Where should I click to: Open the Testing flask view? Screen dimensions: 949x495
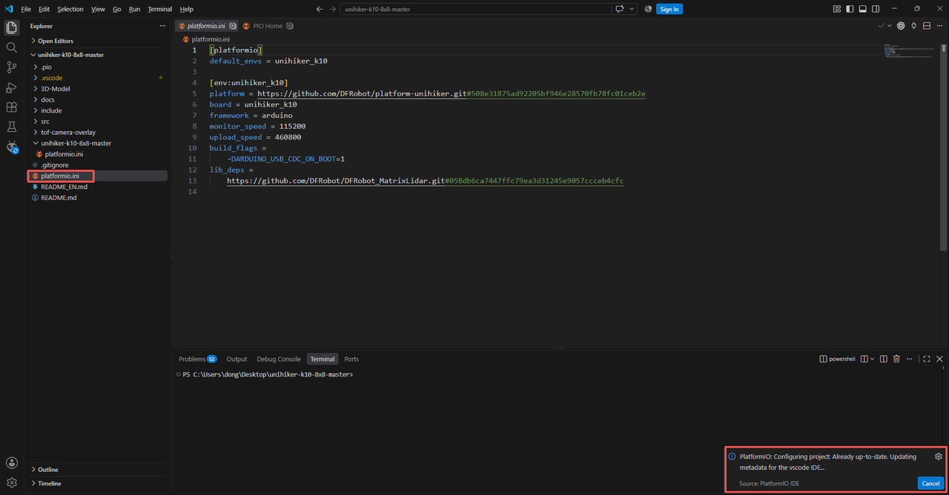pos(11,127)
